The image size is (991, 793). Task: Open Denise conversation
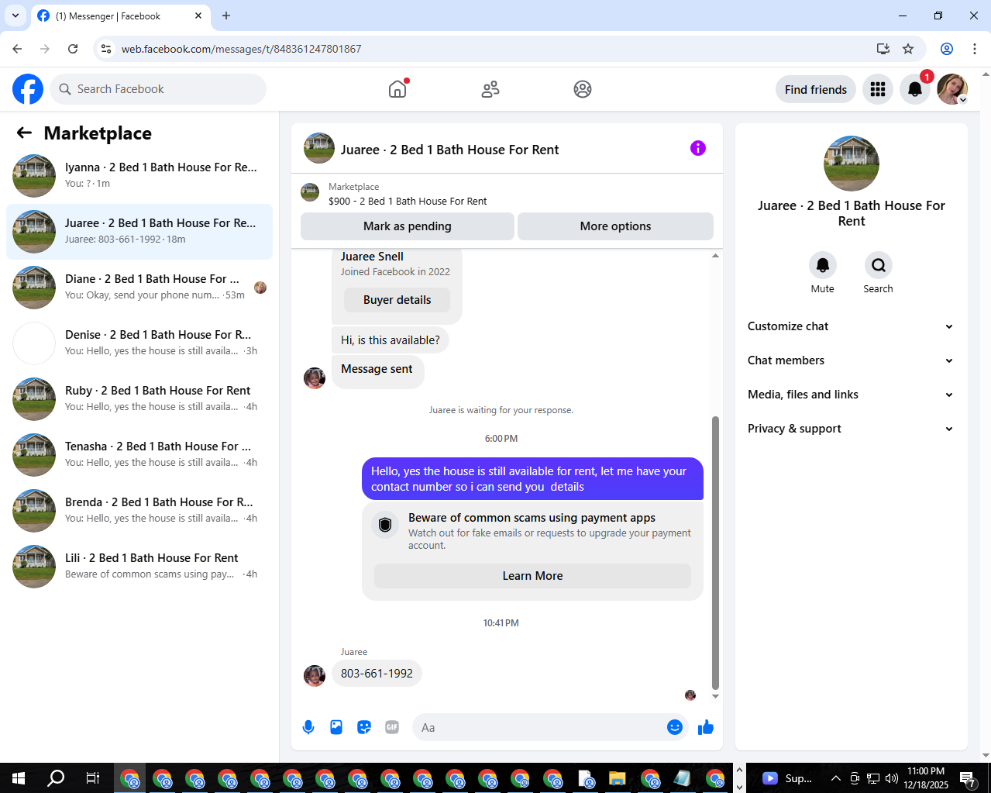(x=139, y=343)
